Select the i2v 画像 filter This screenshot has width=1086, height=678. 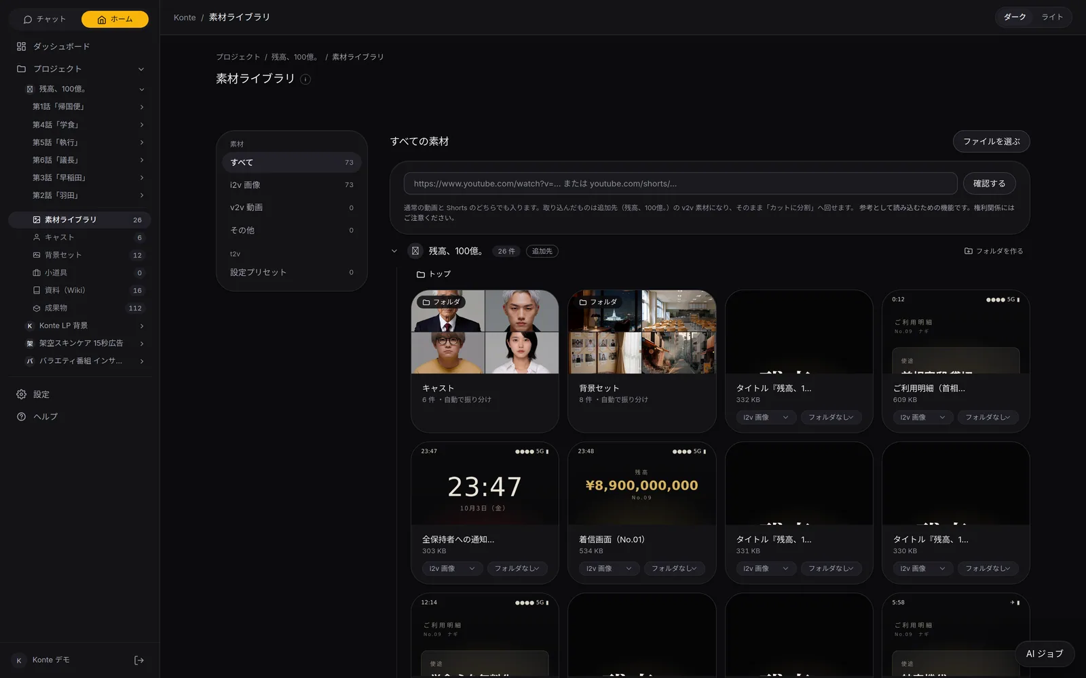[292, 185]
